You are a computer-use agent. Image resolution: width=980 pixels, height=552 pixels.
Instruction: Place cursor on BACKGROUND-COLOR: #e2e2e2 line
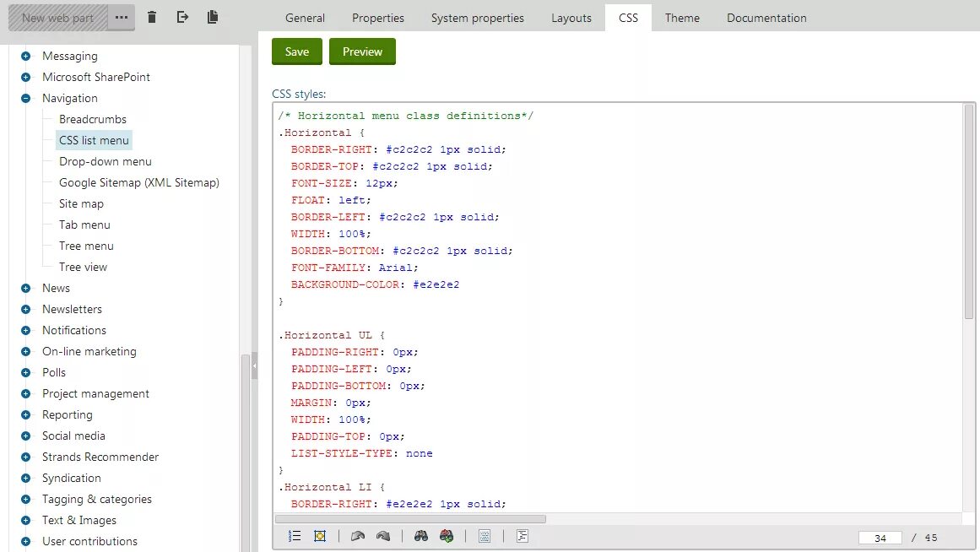(375, 284)
